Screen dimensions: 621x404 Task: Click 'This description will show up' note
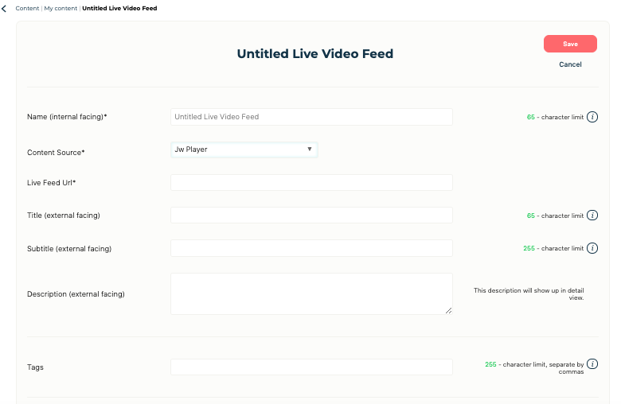pos(529,294)
